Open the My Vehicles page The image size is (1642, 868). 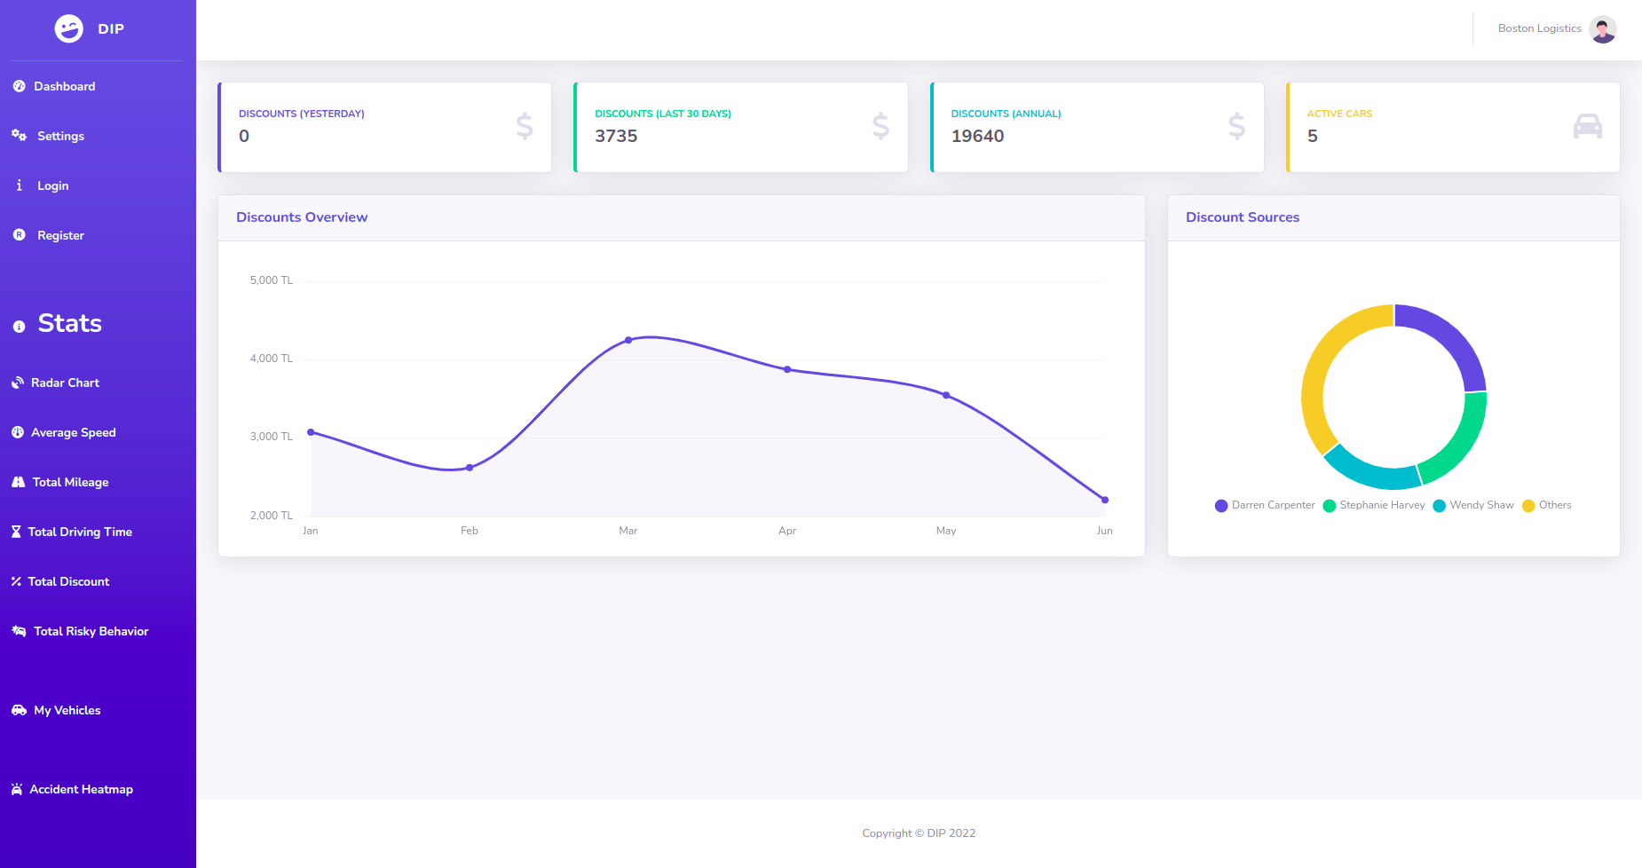point(67,710)
